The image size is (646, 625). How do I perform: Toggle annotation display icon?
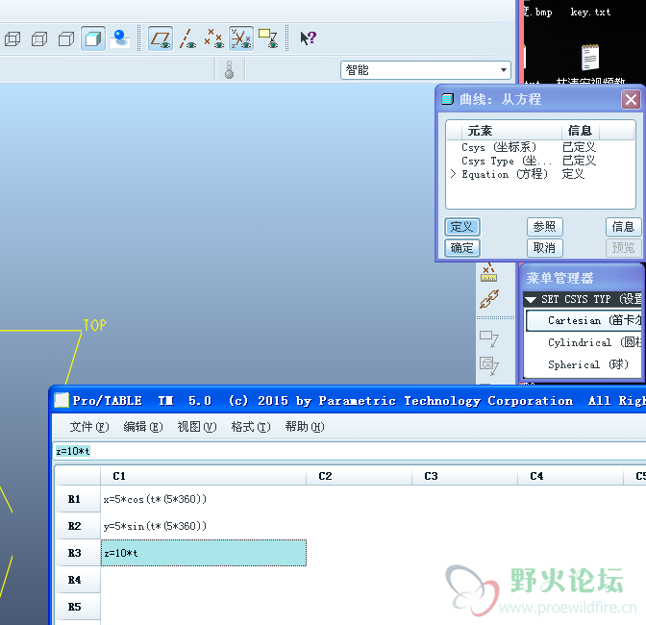tap(268, 39)
